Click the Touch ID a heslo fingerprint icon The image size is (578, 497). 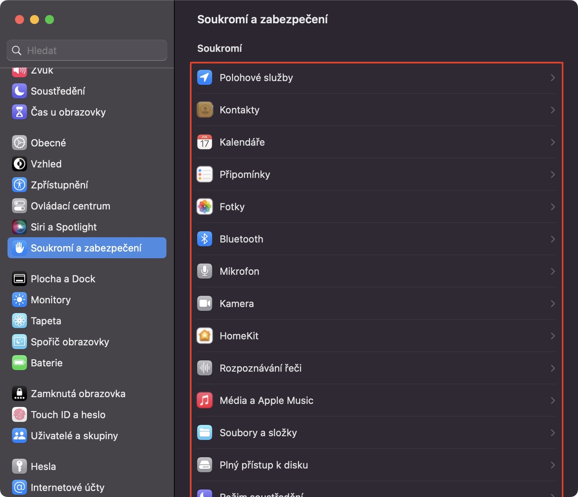(19, 415)
